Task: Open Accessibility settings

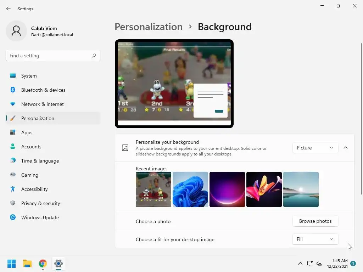Action: point(53,189)
